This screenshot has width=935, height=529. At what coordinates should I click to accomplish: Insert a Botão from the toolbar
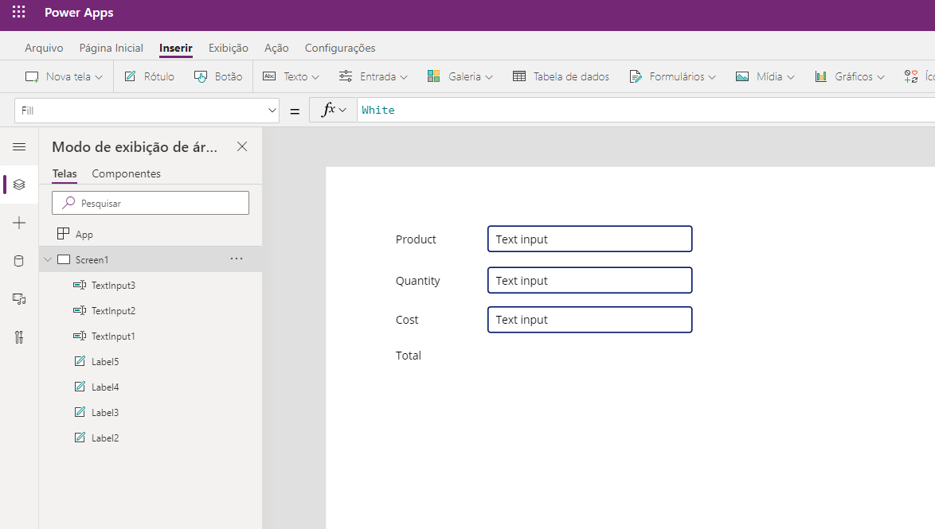(218, 76)
